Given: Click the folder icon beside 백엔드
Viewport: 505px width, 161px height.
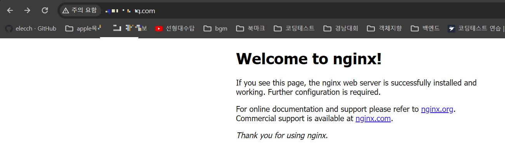Looking at the screenshot, I should click(415, 28).
